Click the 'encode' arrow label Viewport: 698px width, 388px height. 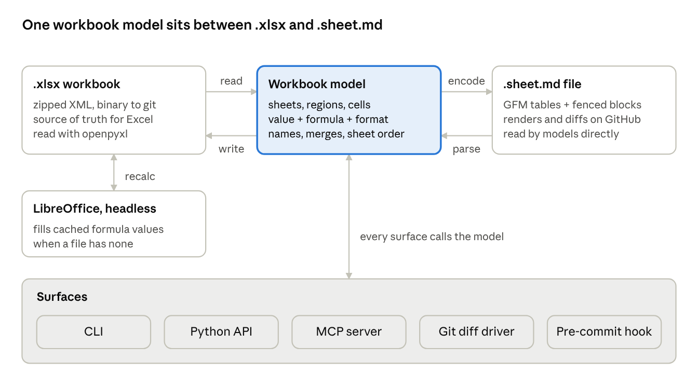466,81
